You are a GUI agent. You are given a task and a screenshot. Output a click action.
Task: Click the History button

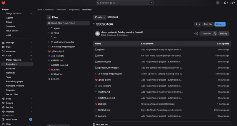coord(223,34)
